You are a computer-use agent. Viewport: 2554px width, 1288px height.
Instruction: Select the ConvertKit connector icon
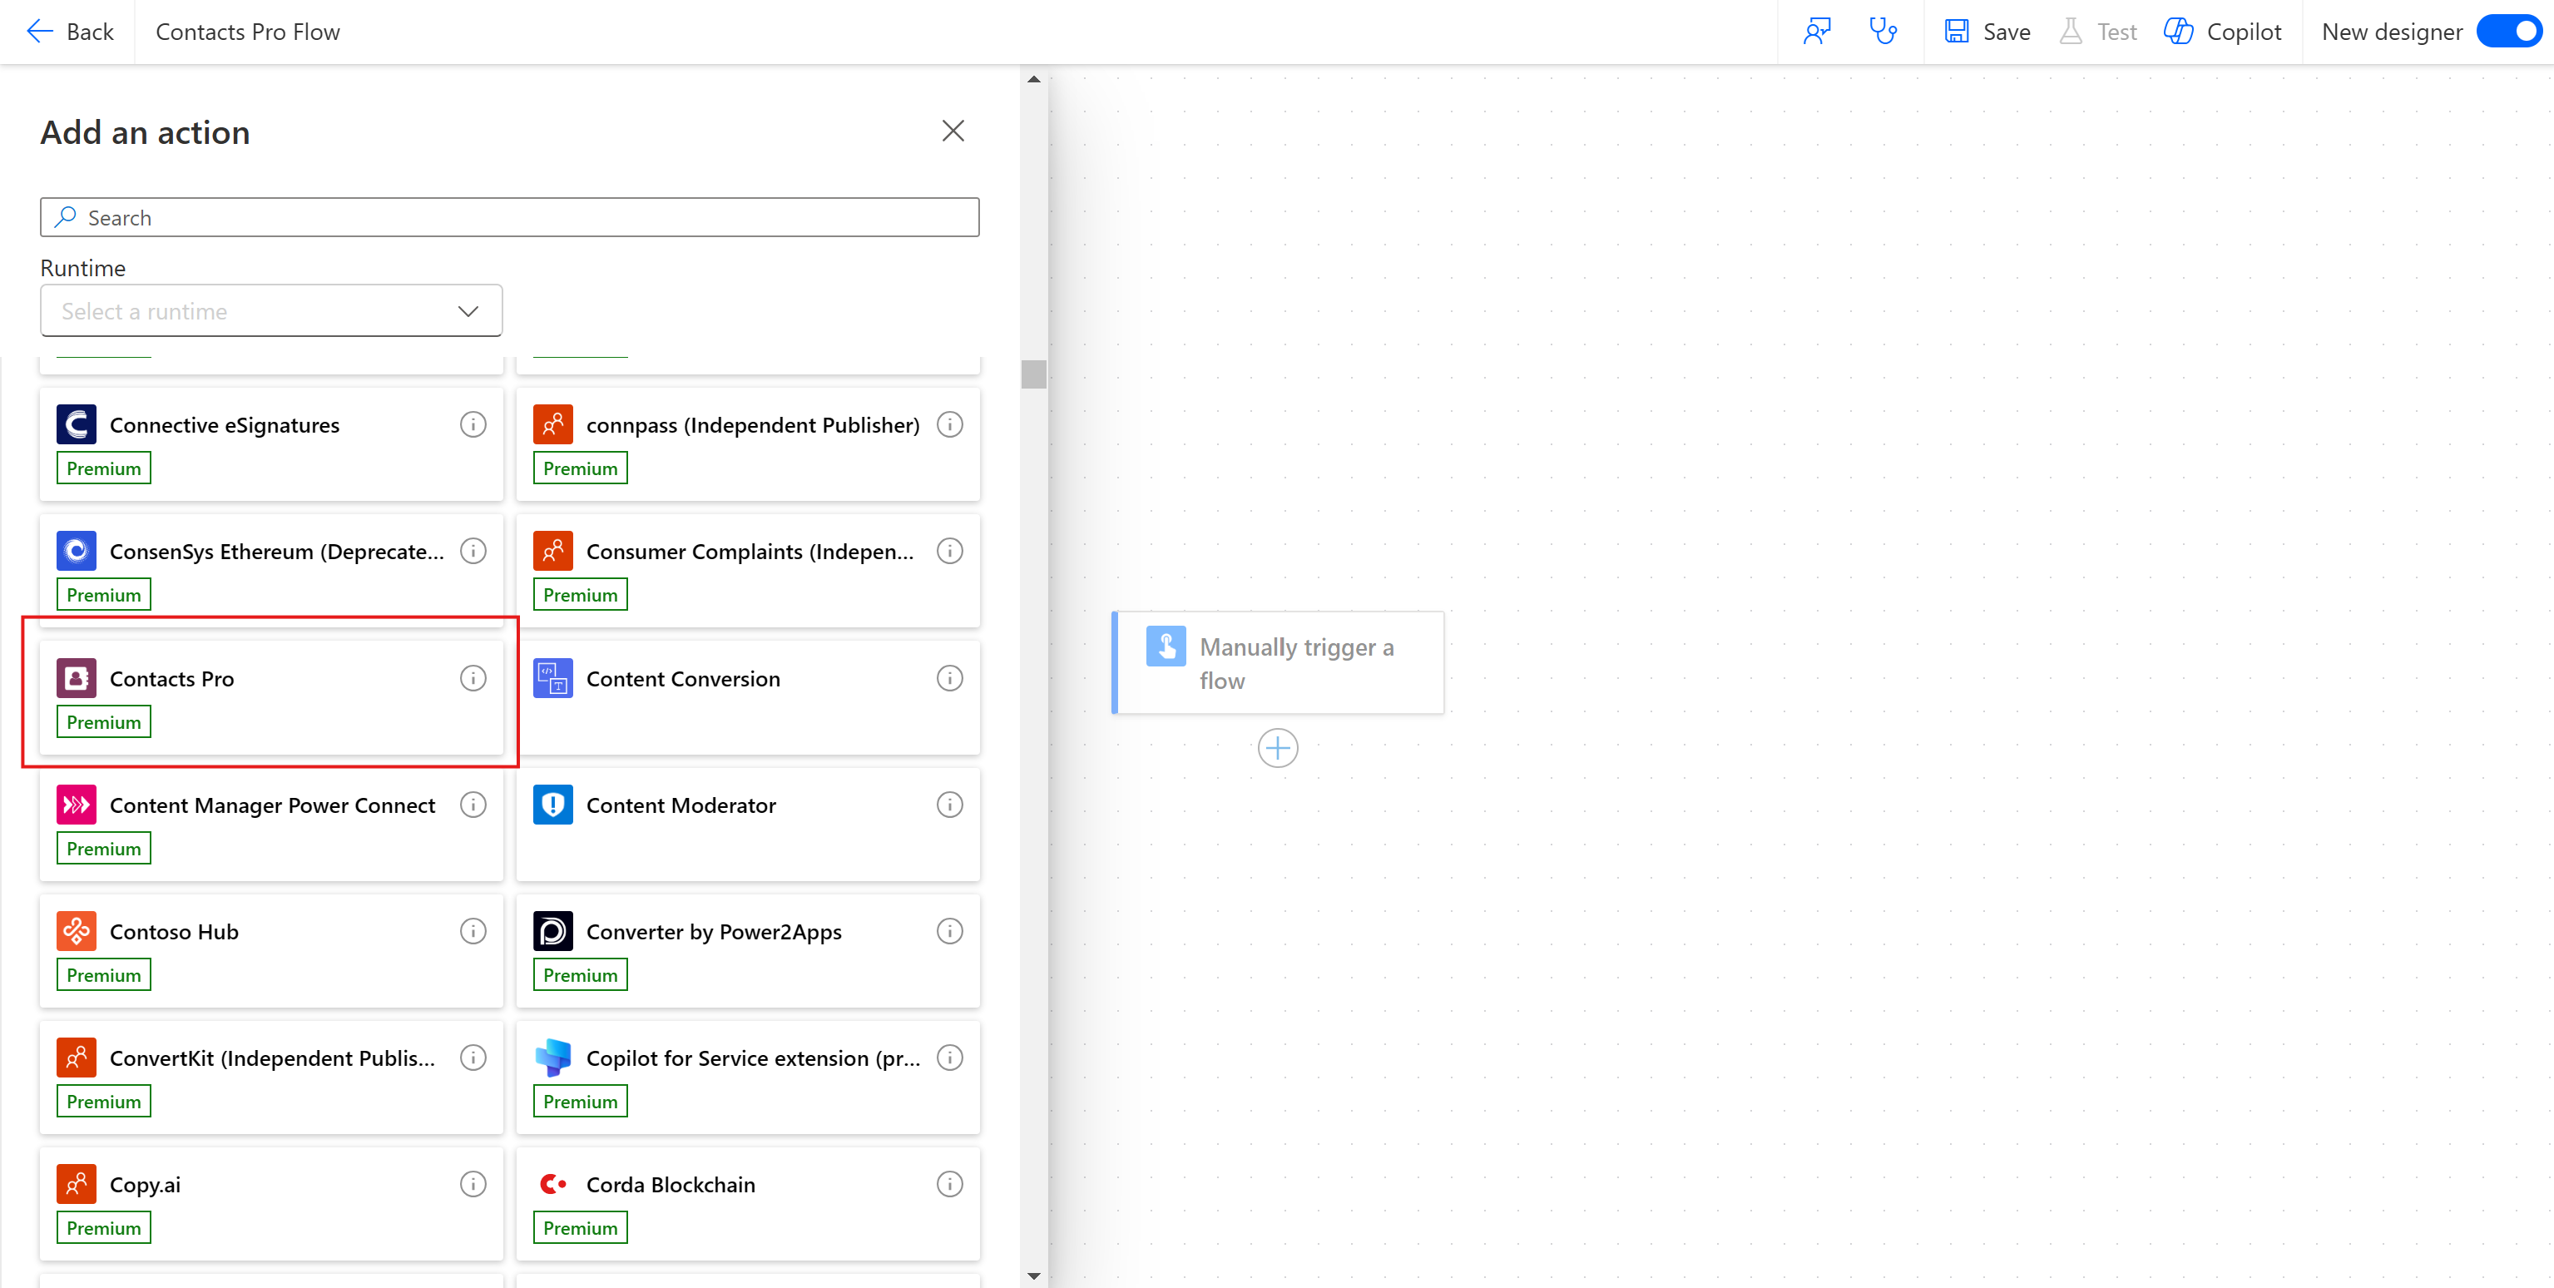tap(77, 1058)
